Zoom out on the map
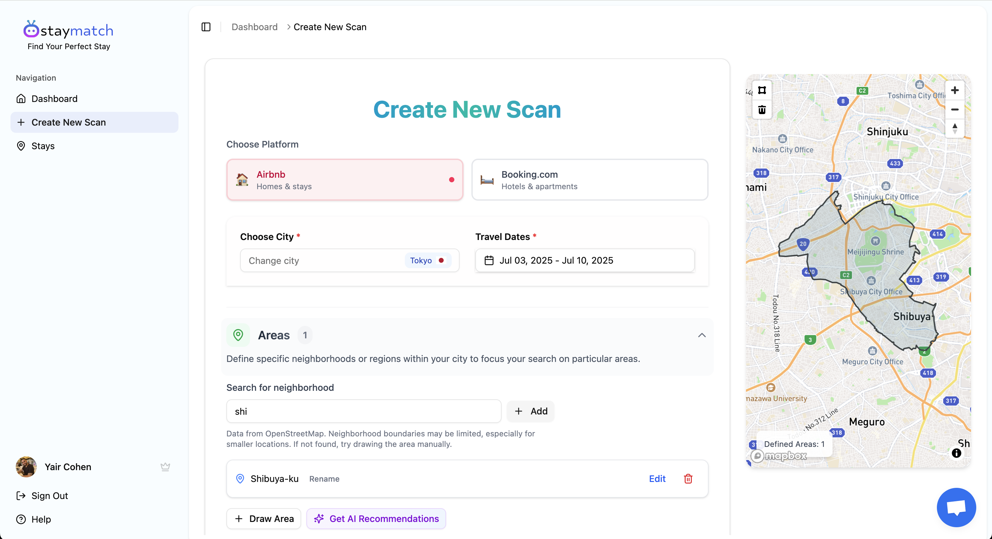This screenshot has height=539, width=992. 955,109
